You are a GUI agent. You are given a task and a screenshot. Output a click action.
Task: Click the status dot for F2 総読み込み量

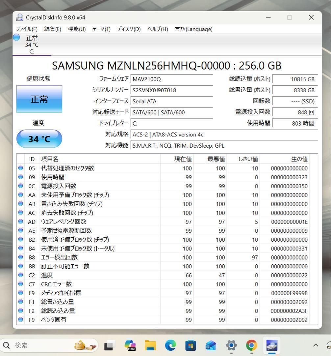click(x=21, y=311)
